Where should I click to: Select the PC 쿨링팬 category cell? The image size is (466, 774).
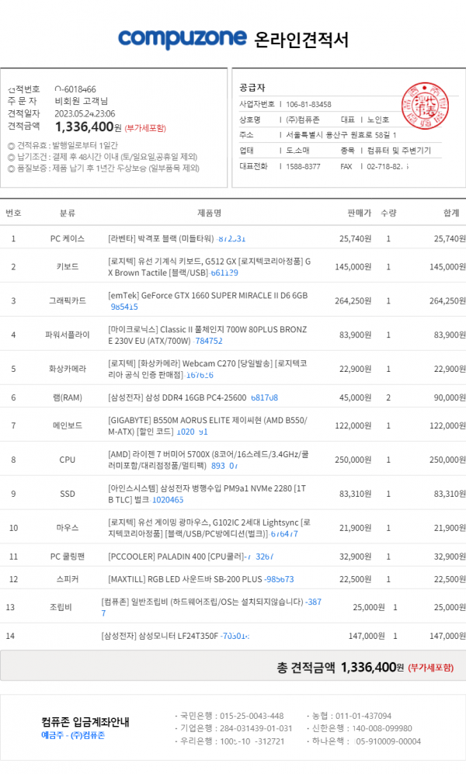pos(67,557)
